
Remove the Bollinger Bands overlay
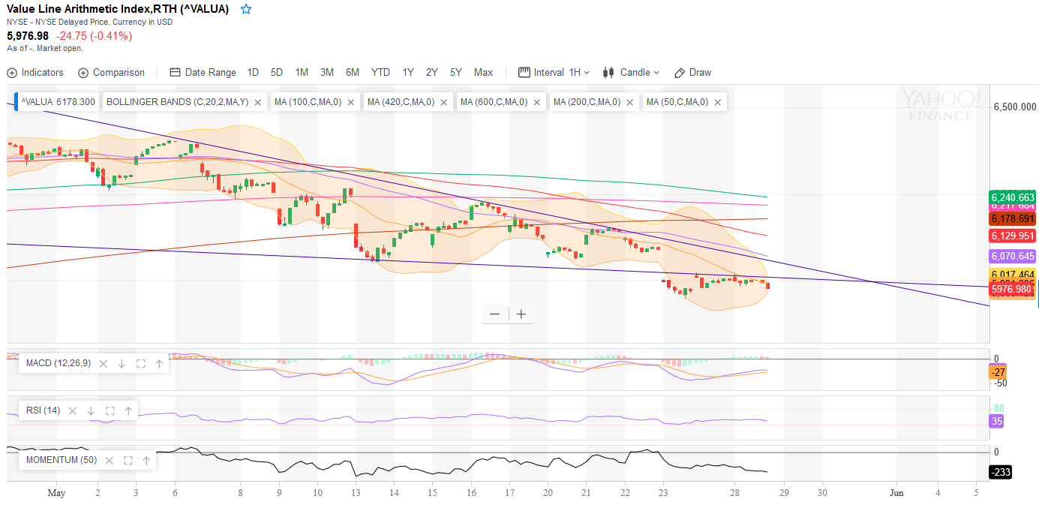(x=257, y=102)
